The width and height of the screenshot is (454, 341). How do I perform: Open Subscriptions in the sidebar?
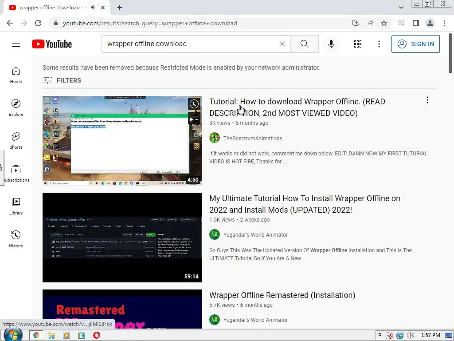point(16,174)
